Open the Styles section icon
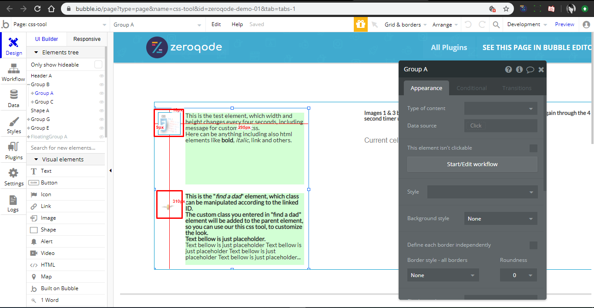This screenshot has height=308, width=594. pyautogui.click(x=13, y=125)
